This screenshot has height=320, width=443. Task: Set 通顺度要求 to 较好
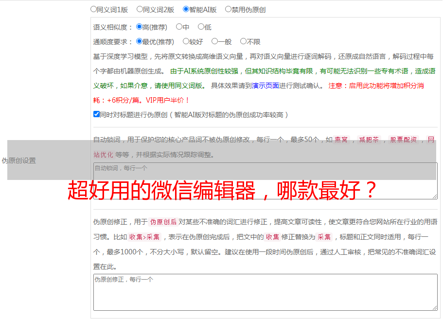point(186,41)
